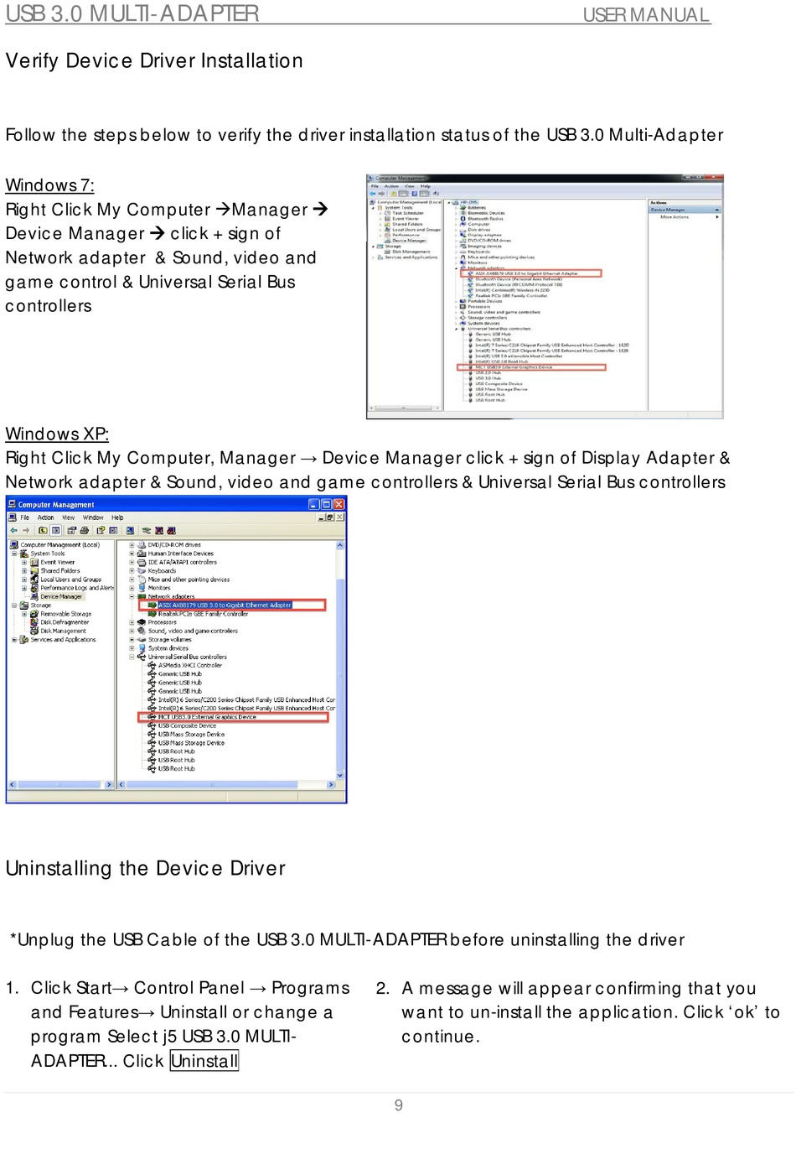Select Event Viewer in XP console tree
This screenshot has height=1149, width=796.
[x=57, y=562]
